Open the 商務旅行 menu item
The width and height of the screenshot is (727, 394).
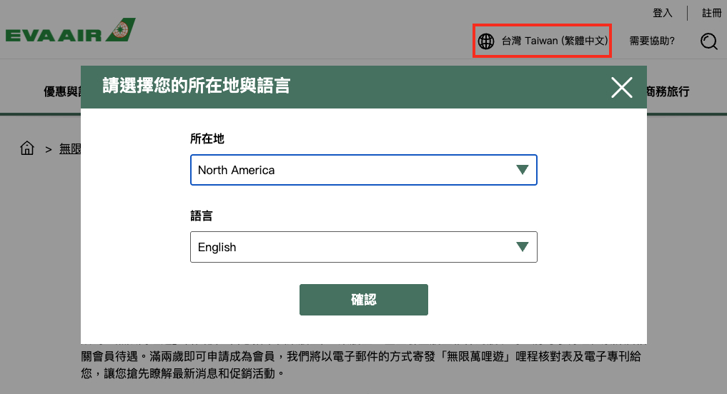pyautogui.click(x=668, y=91)
